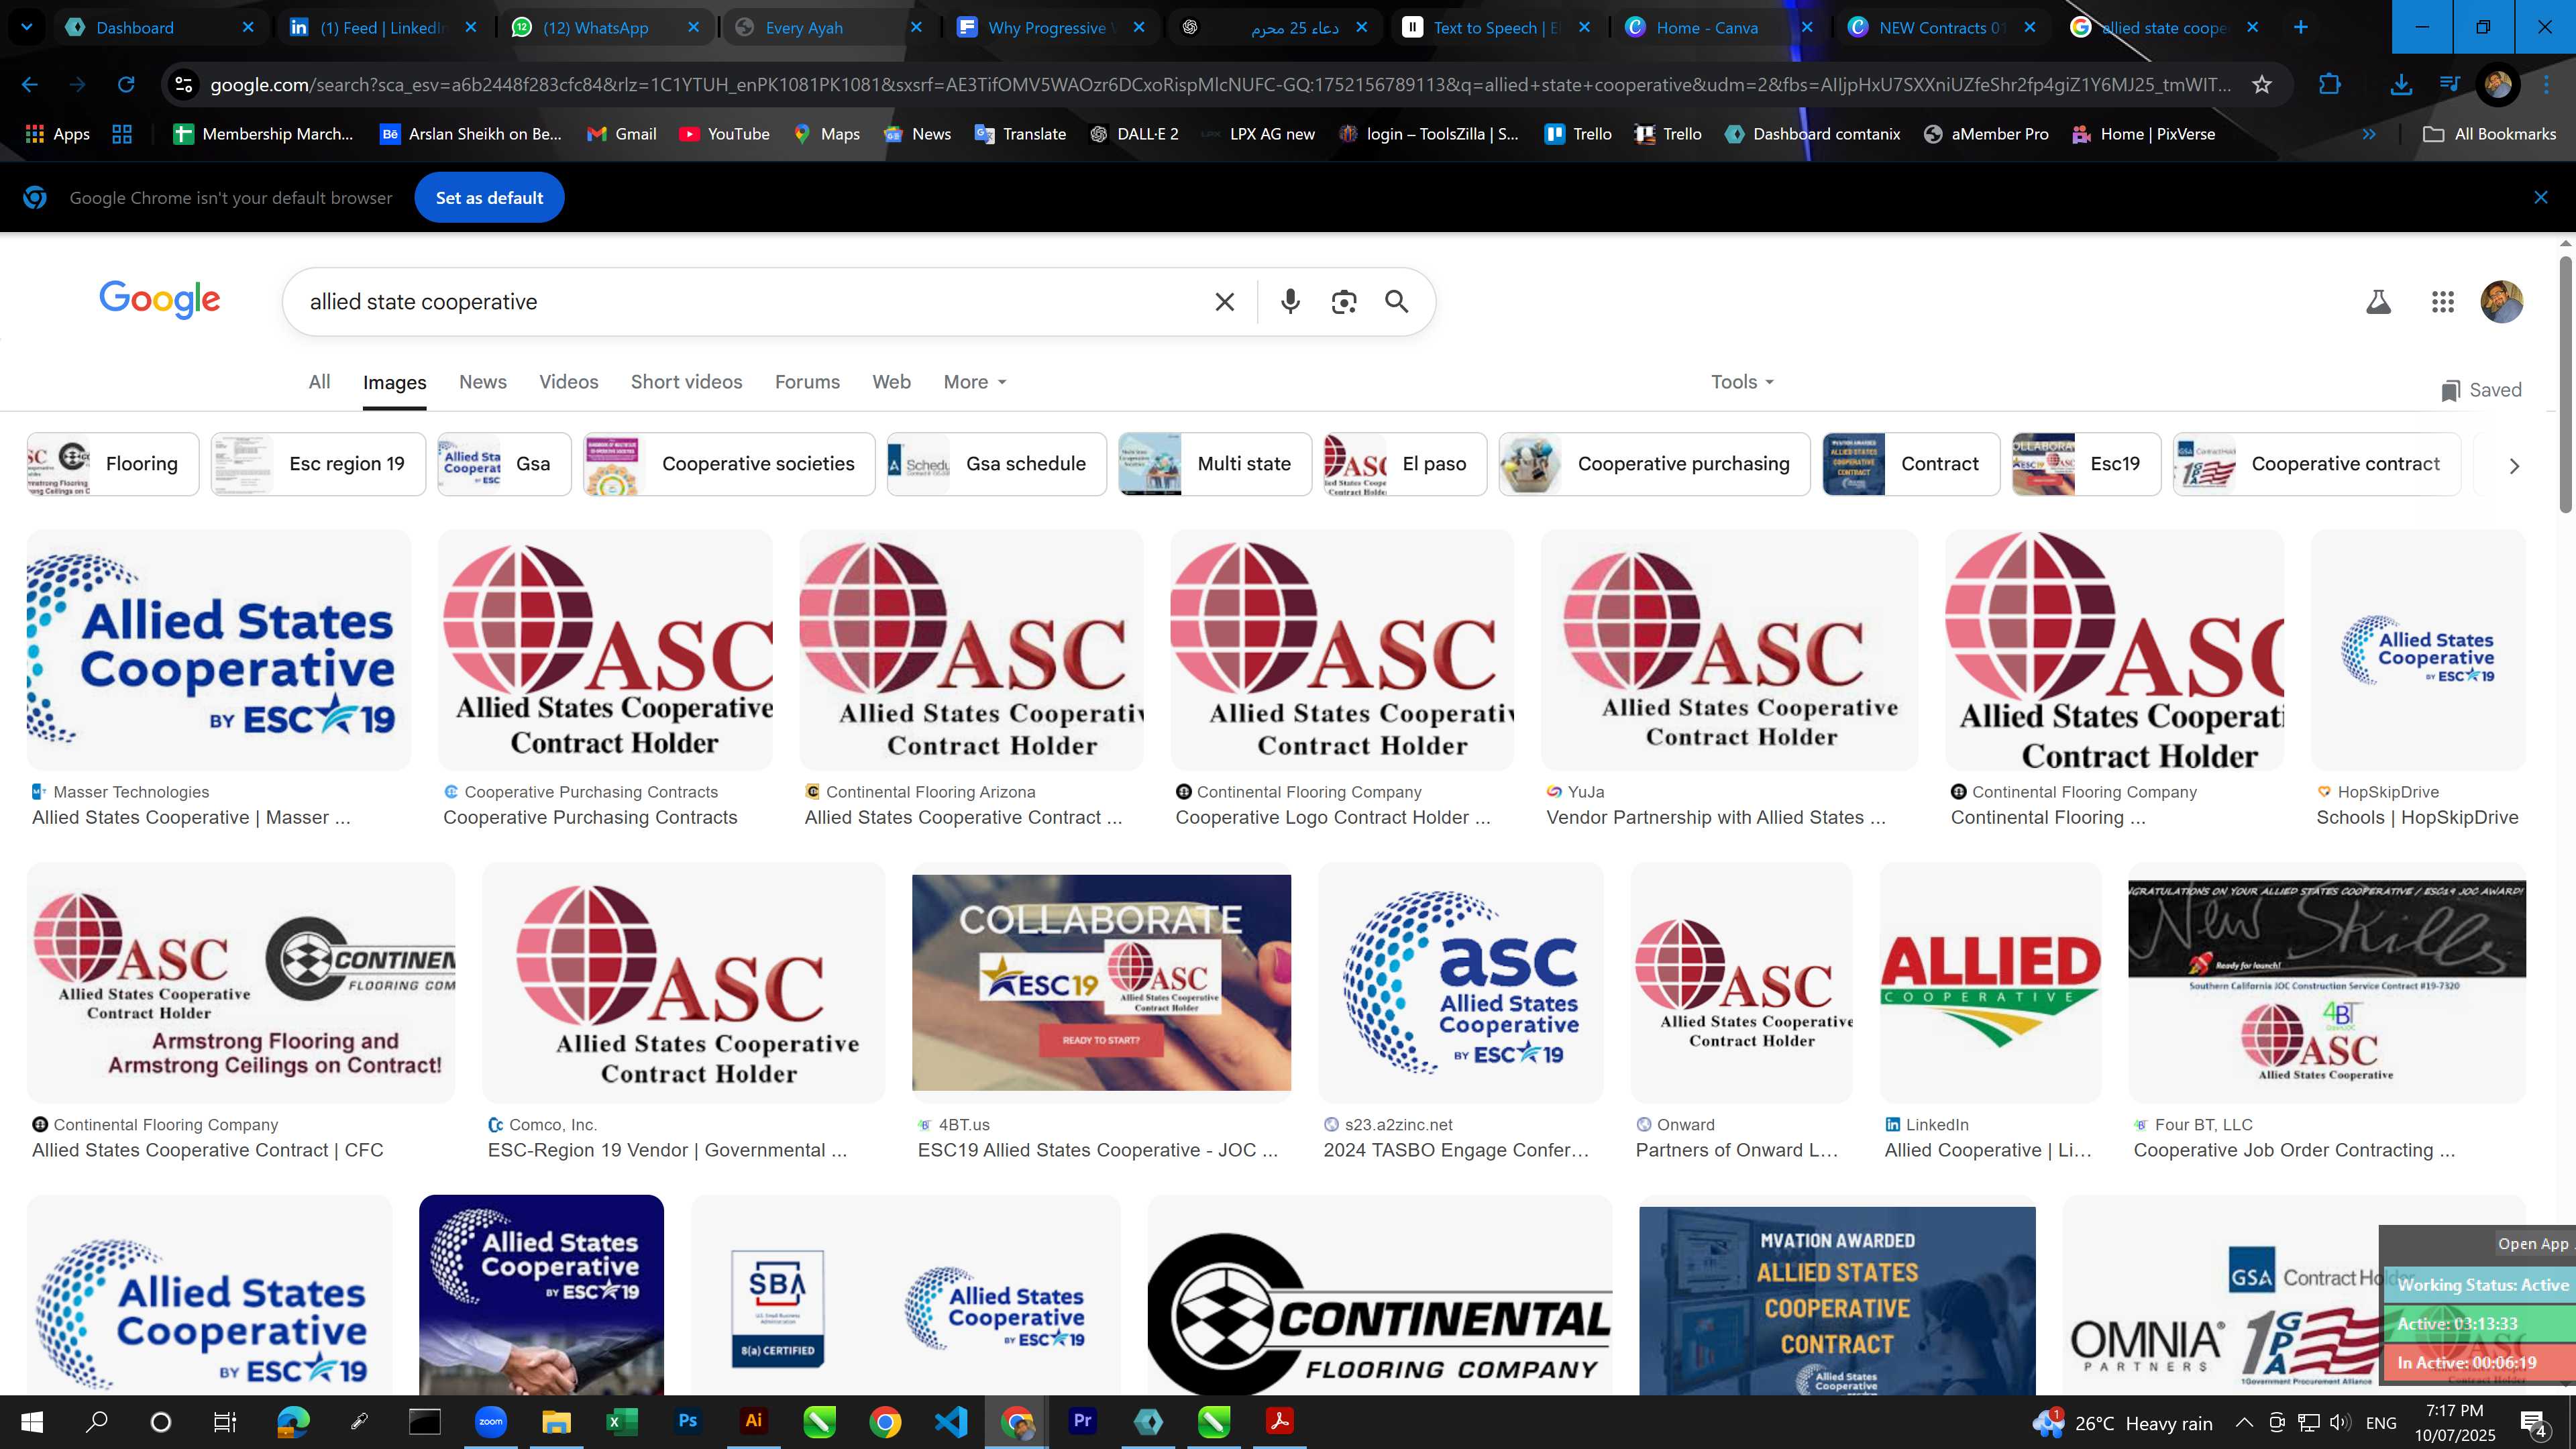The width and height of the screenshot is (2576, 1449).
Task: Switch to the Videos results tab
Action: click(569, 382)
